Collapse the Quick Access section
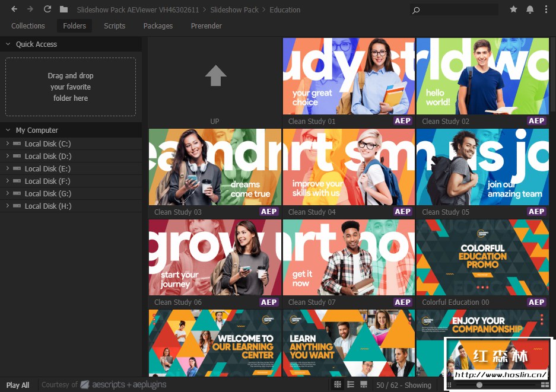This screenshot has width=556, height=392. 8,44
